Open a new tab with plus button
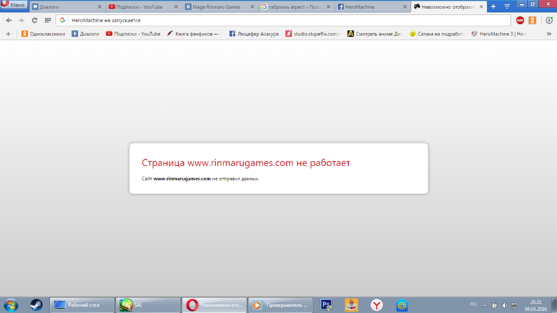 pos(493,7)
